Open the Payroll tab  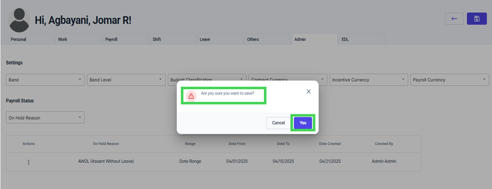pyautogui.click(x=126, y=39)
